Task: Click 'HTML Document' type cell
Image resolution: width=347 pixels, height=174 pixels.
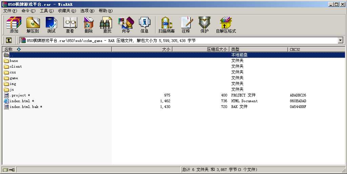Action: (244, 101)
